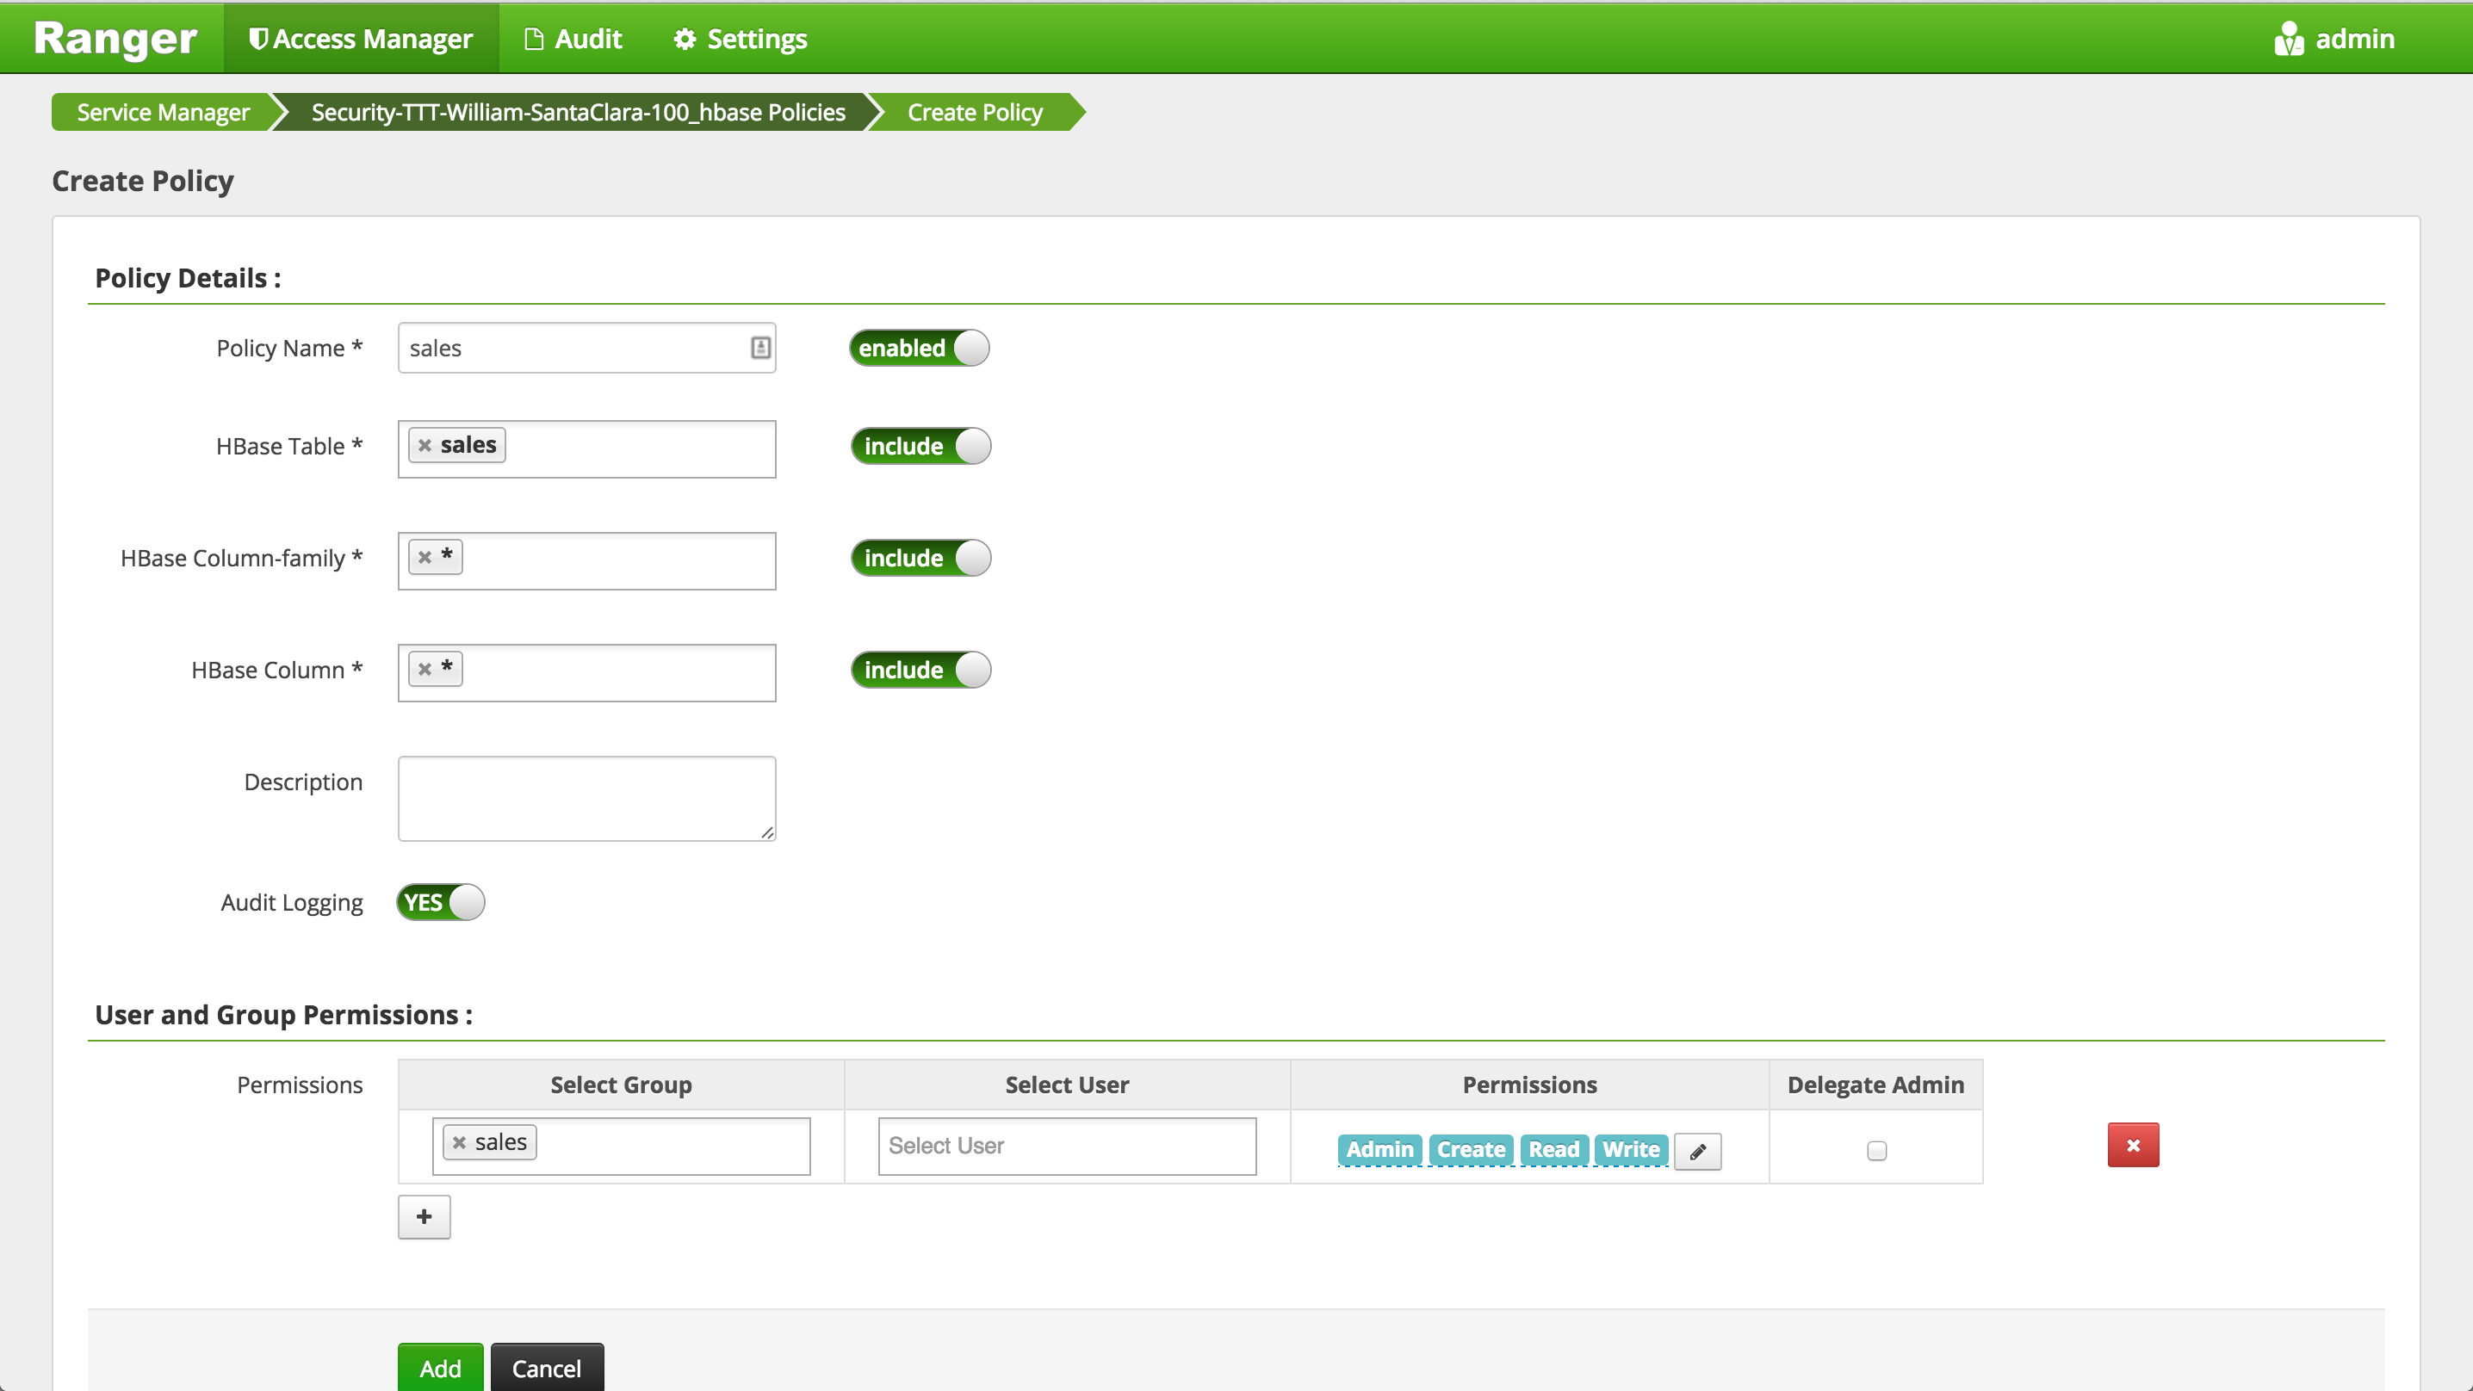Toggle Audit Logging YES switch
This screenshot has height=1391, width=2473.
440,902
